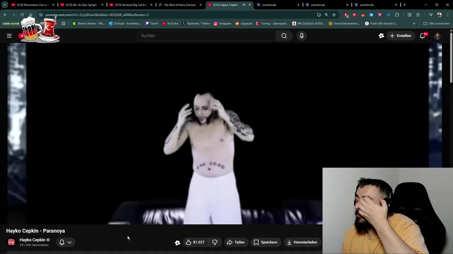
Task: Click the blue sound-wave extension icon
Action: tap(388, 15)
